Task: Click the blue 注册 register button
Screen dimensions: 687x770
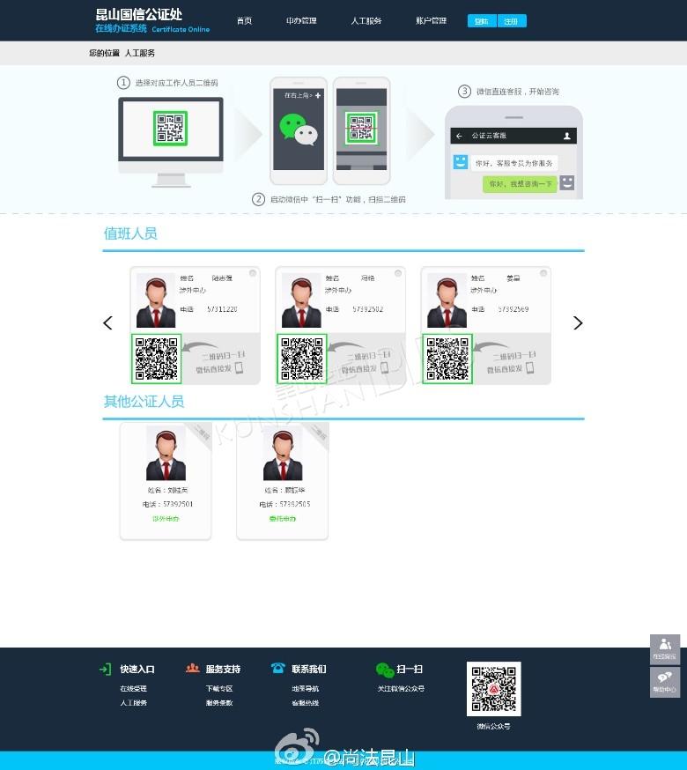Action: pos(512,21)
